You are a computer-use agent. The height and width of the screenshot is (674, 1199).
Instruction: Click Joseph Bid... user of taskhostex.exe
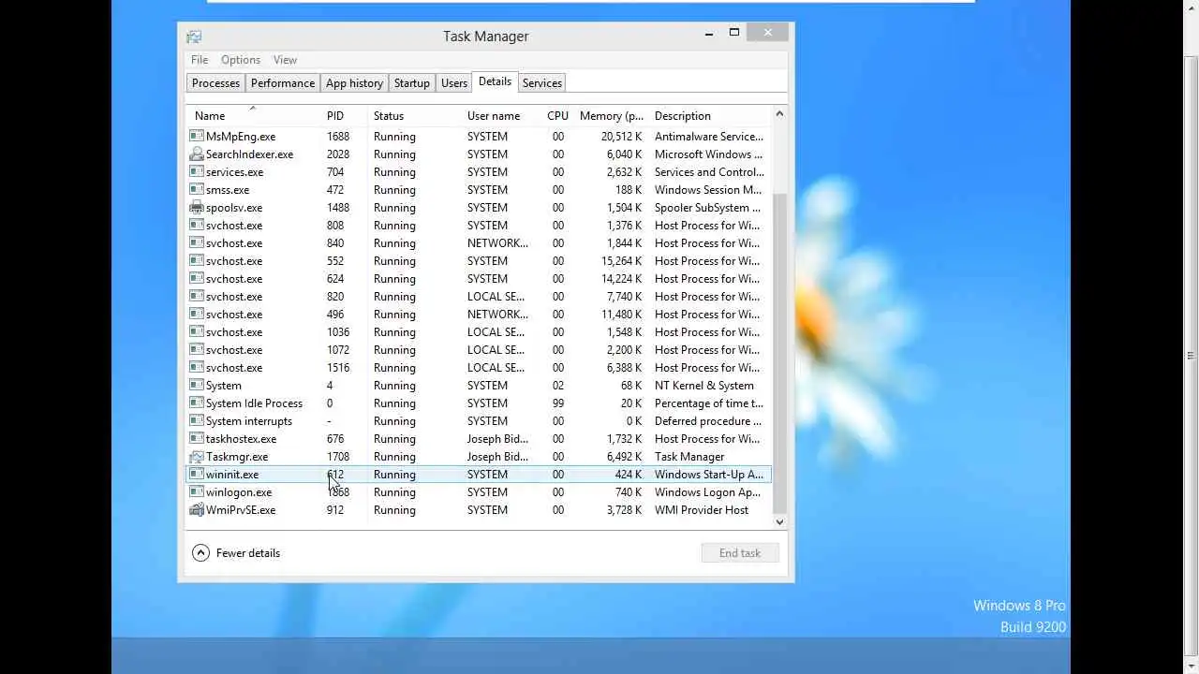[x=497, y=438]
